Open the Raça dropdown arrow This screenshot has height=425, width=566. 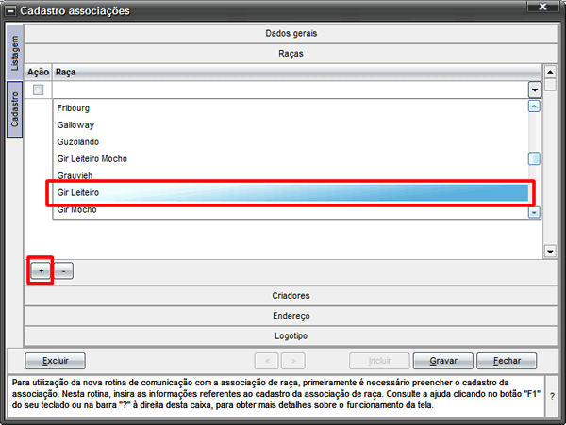(535, 90)
